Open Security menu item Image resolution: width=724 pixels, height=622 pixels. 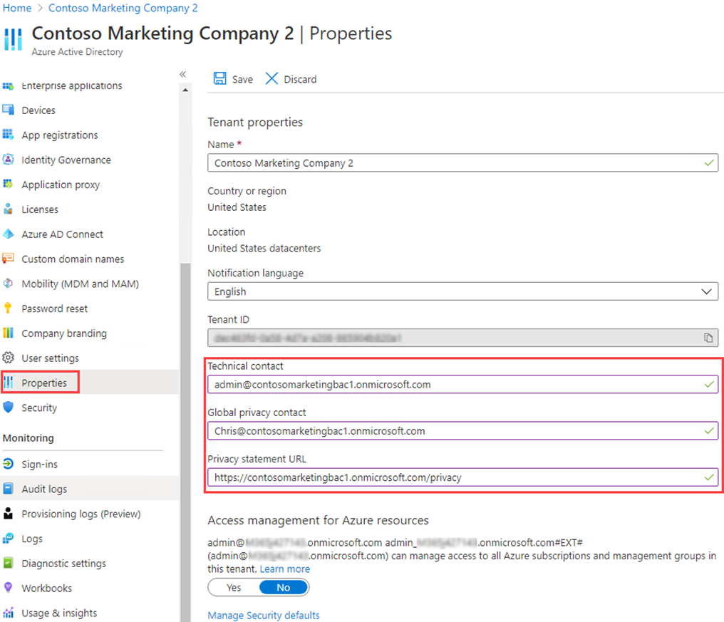tap(38, 408)
